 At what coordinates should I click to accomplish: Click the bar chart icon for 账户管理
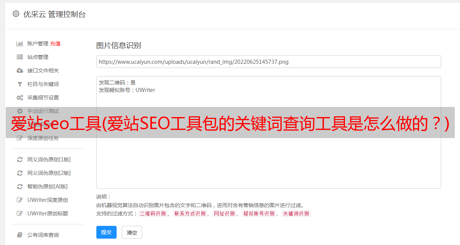click(20, 44)
